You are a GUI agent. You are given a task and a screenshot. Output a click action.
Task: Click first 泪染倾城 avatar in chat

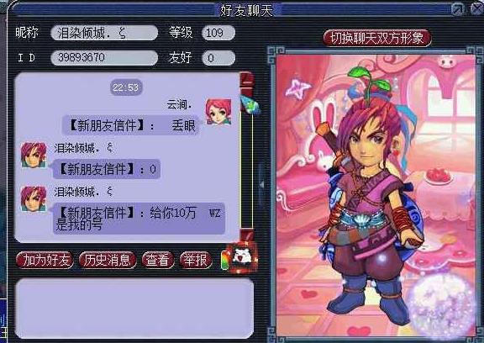(x=34, y=155)
